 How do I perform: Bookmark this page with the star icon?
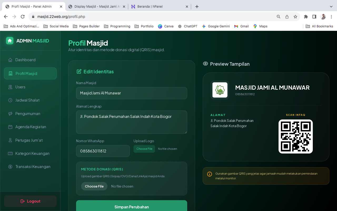pyautogui.click(x=295, y=17)
